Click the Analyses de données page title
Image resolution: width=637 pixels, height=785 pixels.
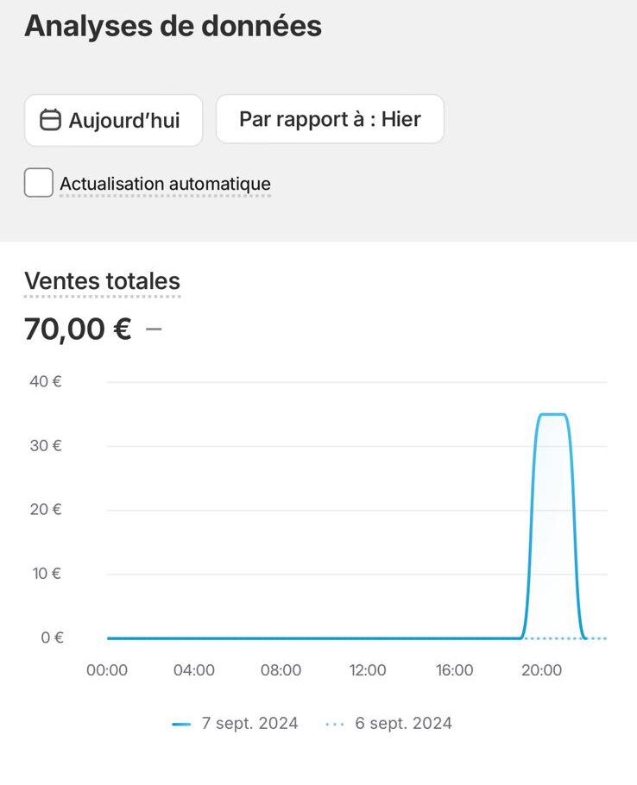pos(173,26)
